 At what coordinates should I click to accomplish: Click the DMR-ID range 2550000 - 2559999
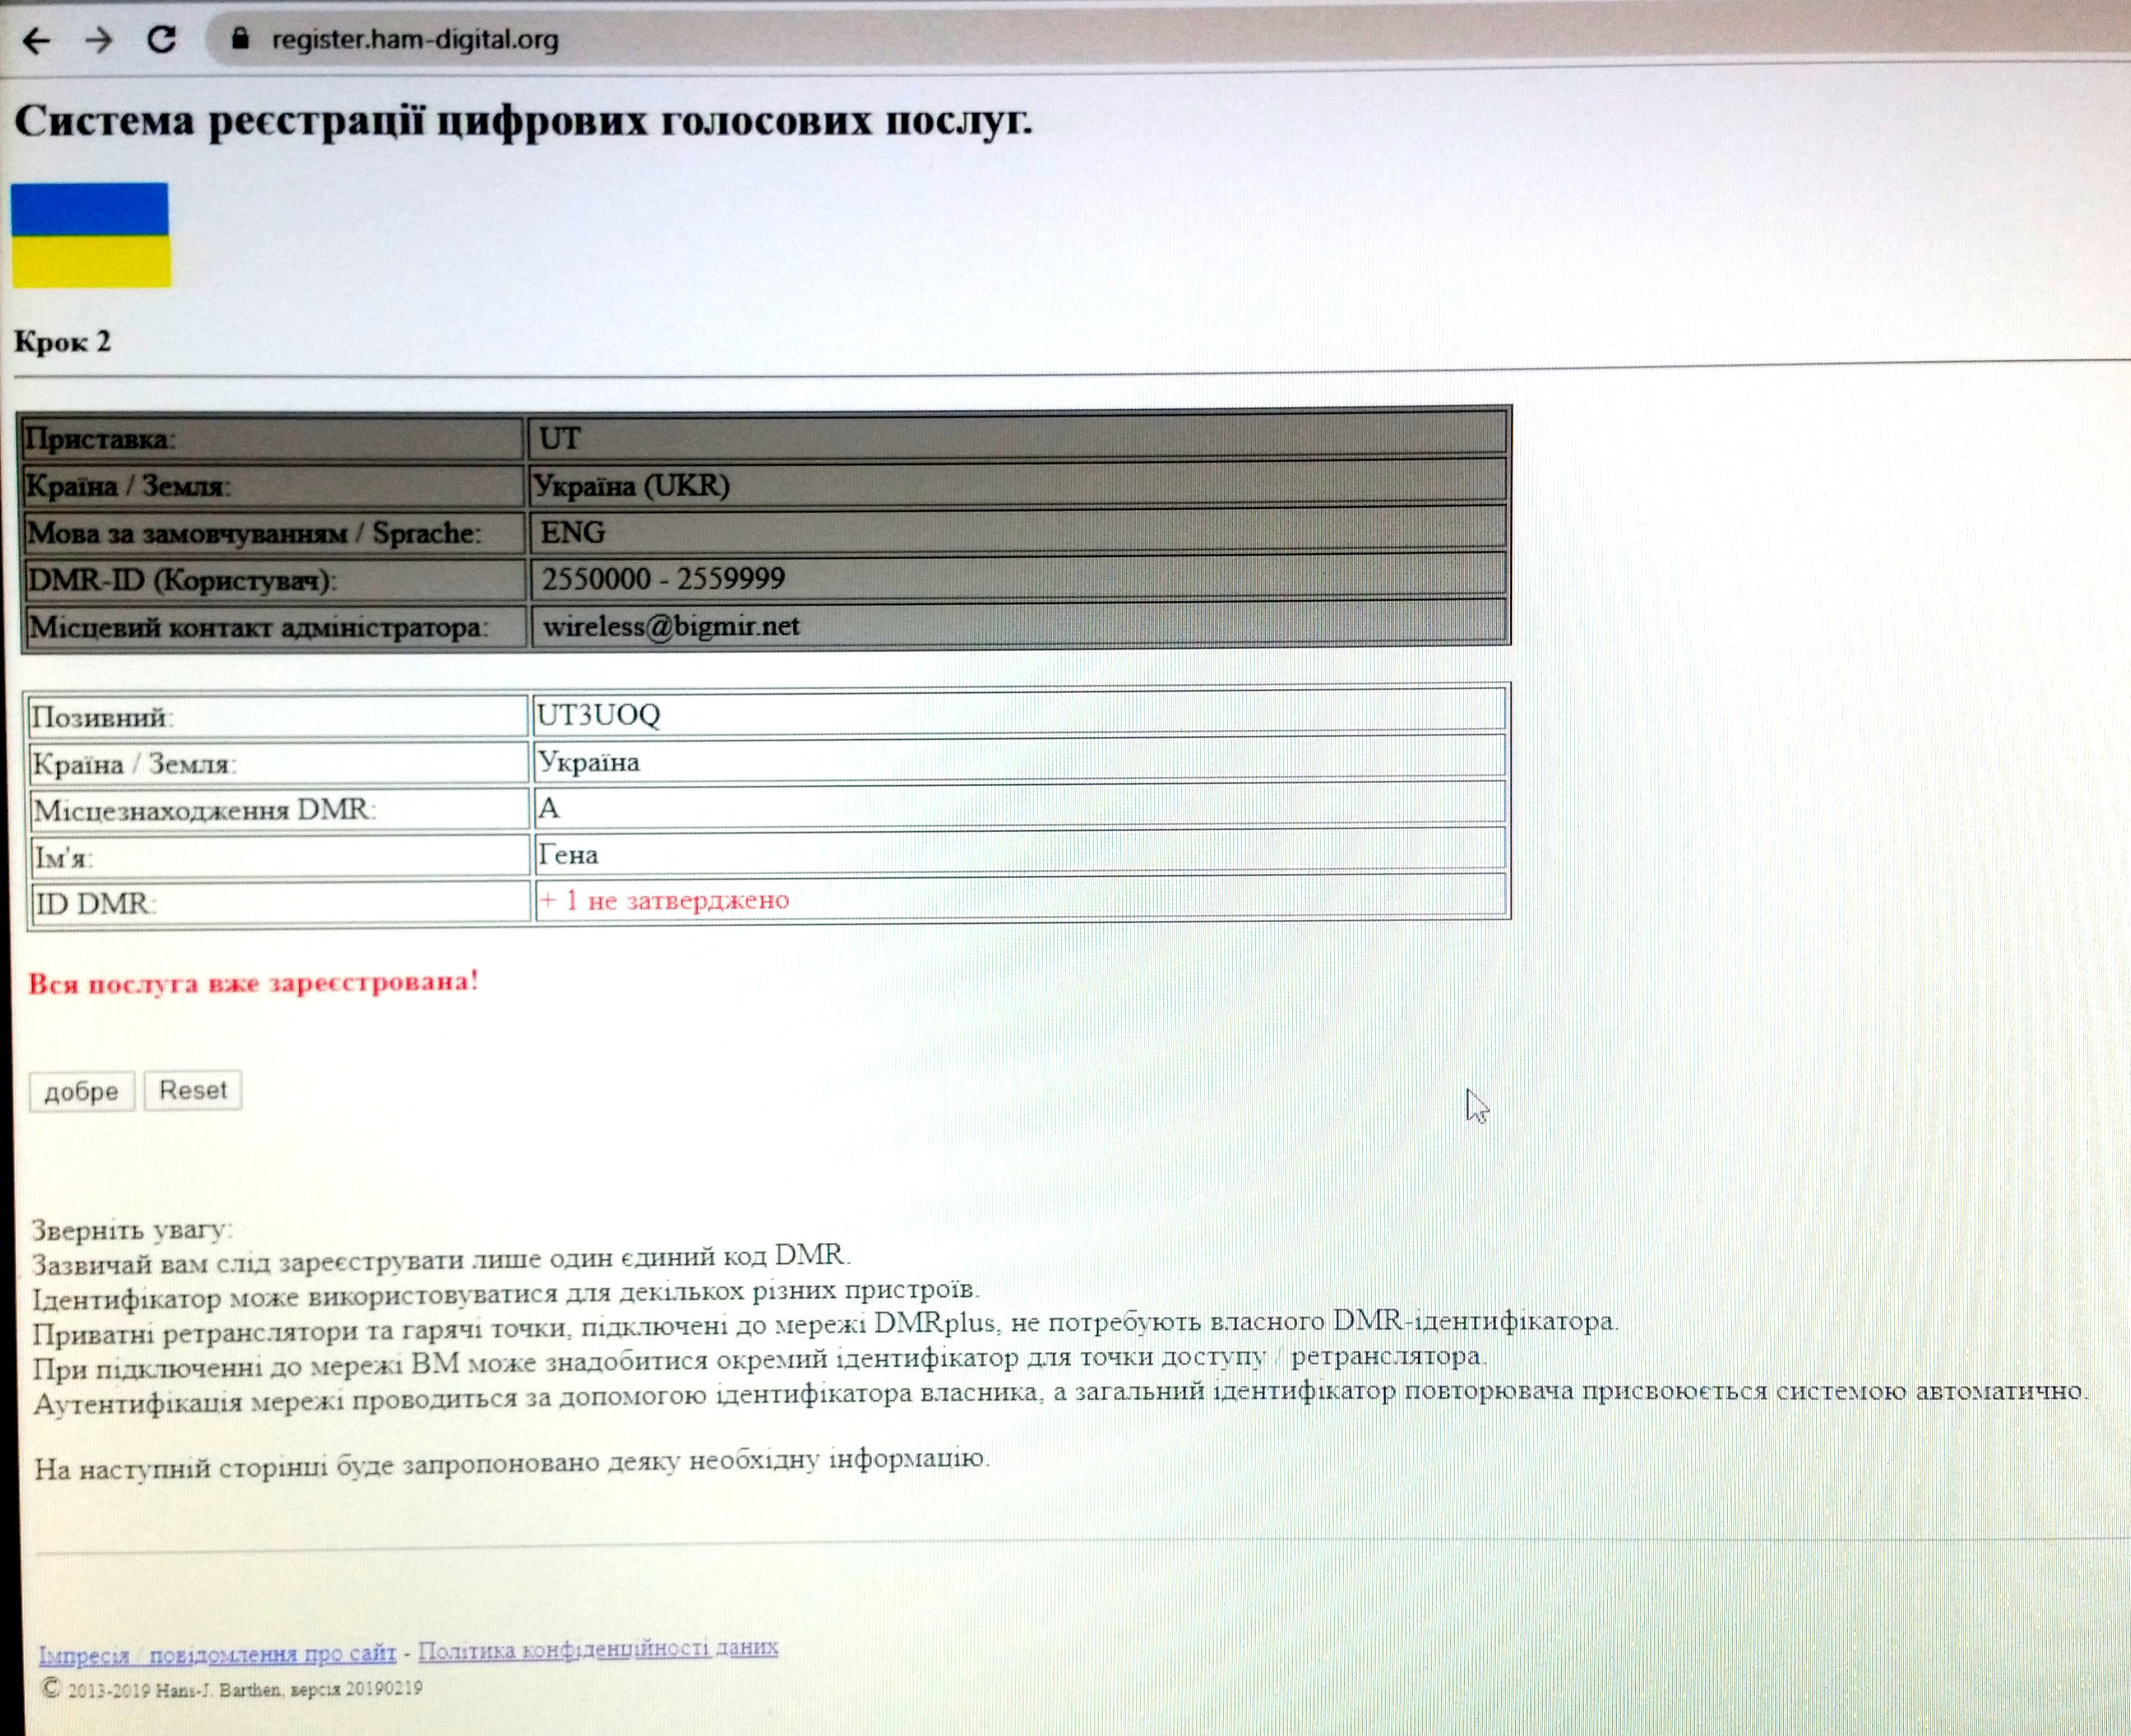(x=663, y=579)
